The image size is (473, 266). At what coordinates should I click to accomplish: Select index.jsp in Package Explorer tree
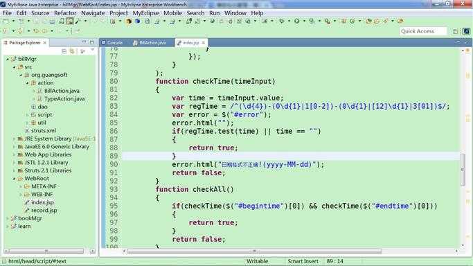click(x=42, y=202)
